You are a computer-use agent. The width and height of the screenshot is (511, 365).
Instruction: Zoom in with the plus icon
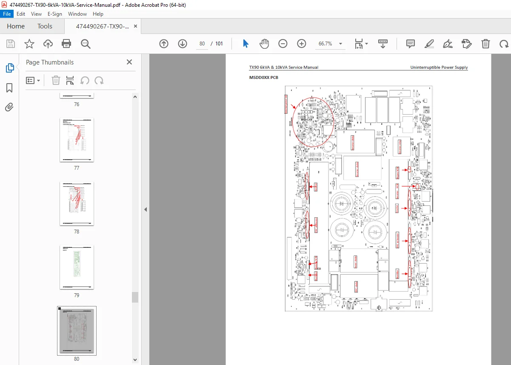[302, 44]
